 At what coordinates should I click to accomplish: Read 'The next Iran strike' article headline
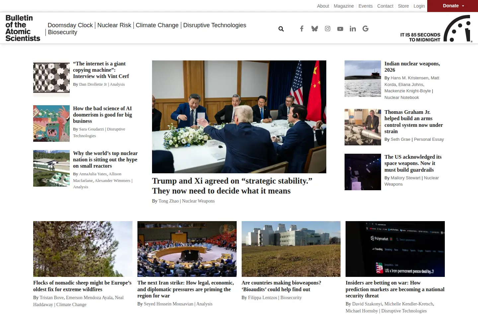click(x=186, y=289)
